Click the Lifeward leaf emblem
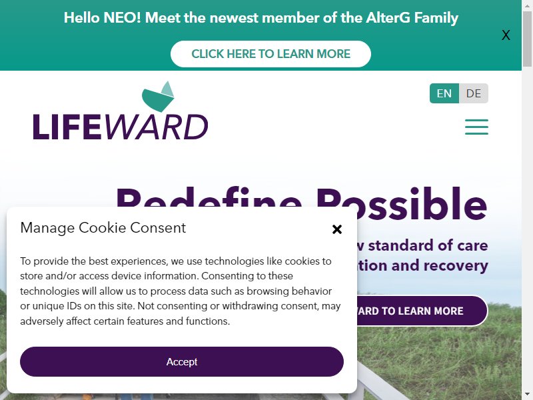The height and width of the screenshot is (400, 533). click(158, 97)
